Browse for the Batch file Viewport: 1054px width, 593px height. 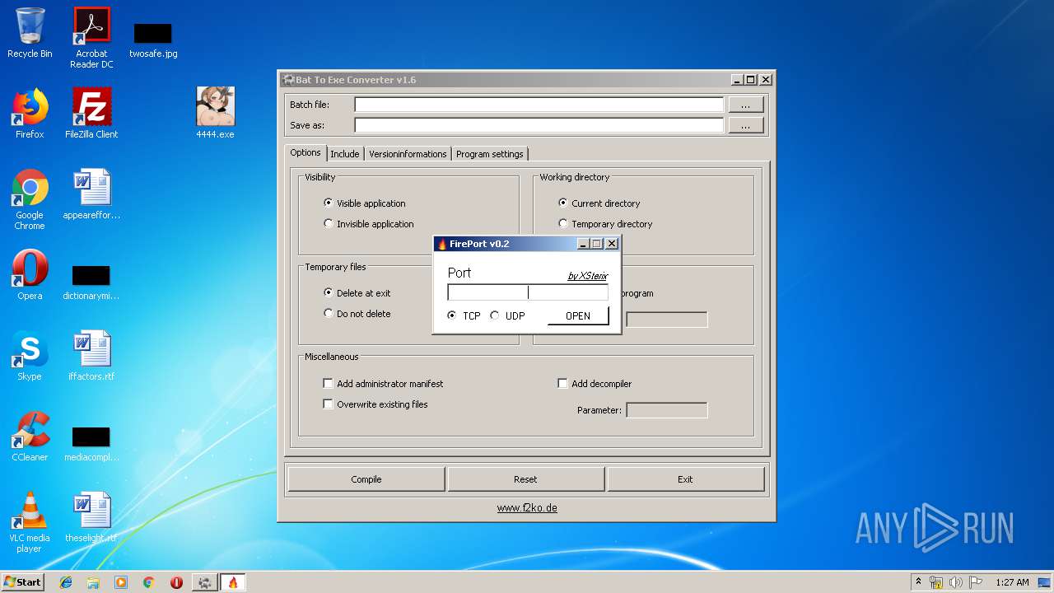(746, 105)
